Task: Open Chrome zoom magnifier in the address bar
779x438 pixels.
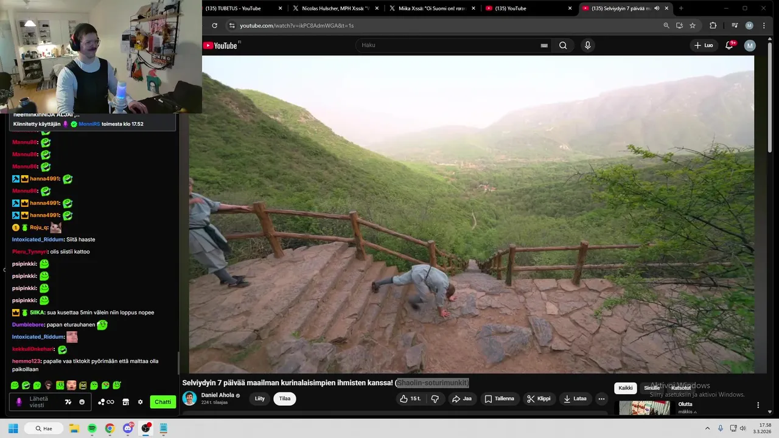Action: [x=666, y=26]
